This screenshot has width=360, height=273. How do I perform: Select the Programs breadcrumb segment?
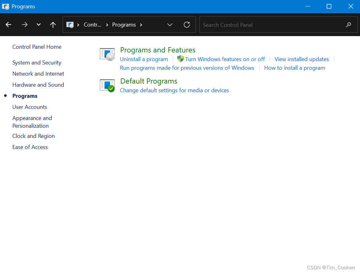[124, 25]
